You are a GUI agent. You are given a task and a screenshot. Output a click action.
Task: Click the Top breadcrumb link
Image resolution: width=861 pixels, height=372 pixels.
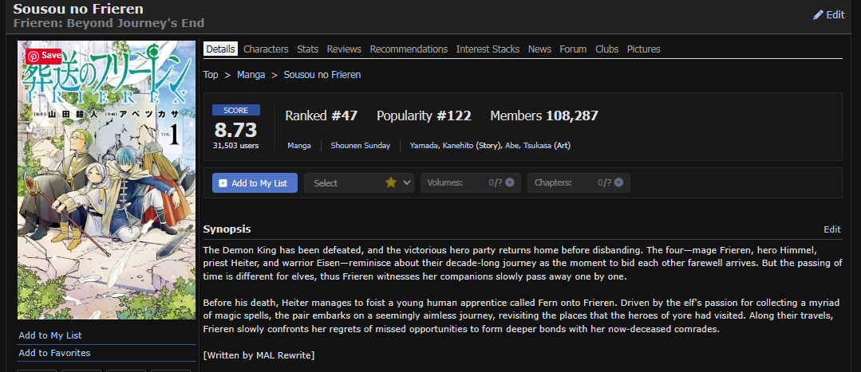click(x=211, y=75)
